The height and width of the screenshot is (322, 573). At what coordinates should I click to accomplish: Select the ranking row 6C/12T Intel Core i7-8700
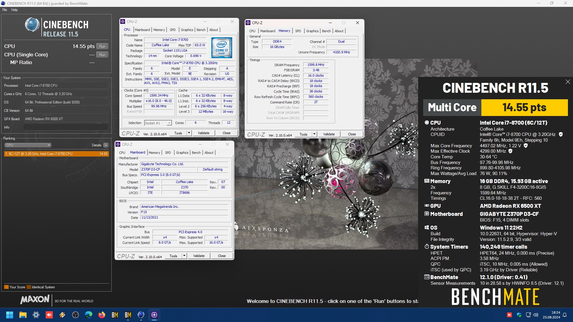click(56, 154)
